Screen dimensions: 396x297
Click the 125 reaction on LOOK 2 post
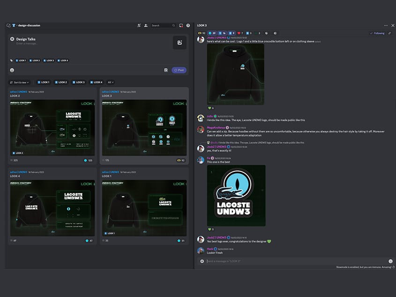pos(89,160)
